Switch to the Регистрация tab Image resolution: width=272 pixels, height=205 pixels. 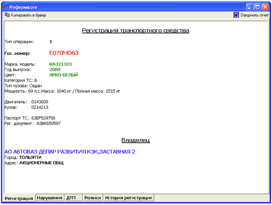(x=19, y=198)
